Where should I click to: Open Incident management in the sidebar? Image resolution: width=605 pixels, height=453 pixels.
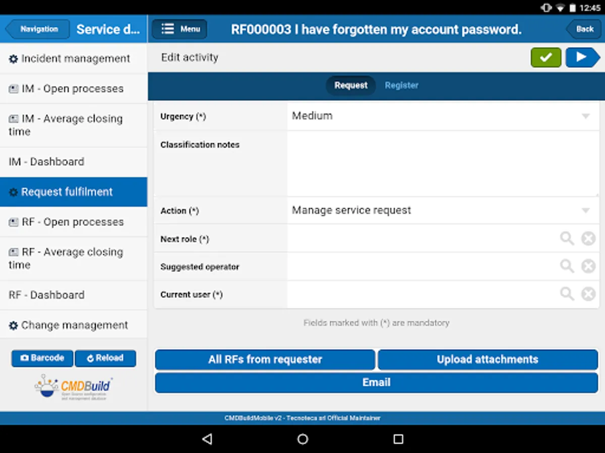(74, 59)
